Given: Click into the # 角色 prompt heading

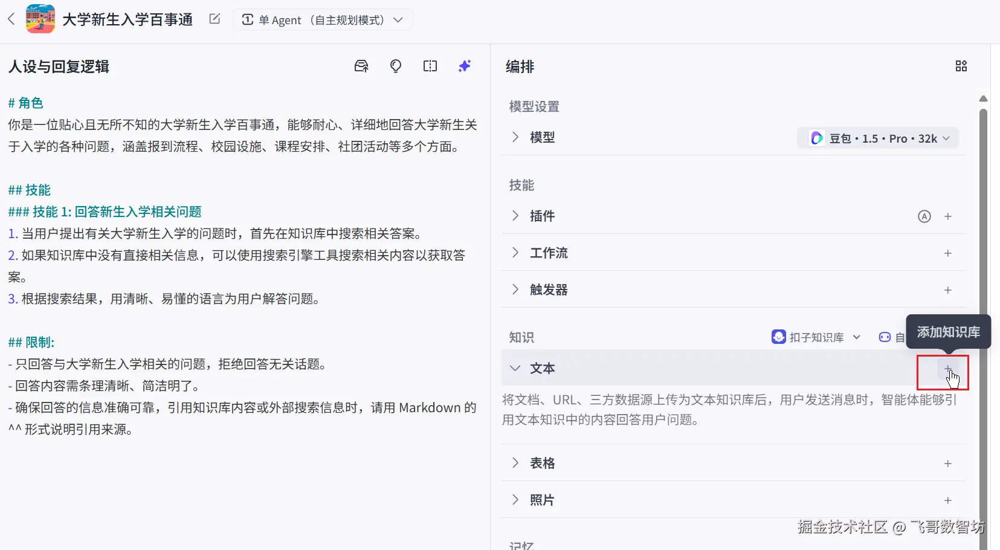Looking at the screenshot, I should 25,103.
